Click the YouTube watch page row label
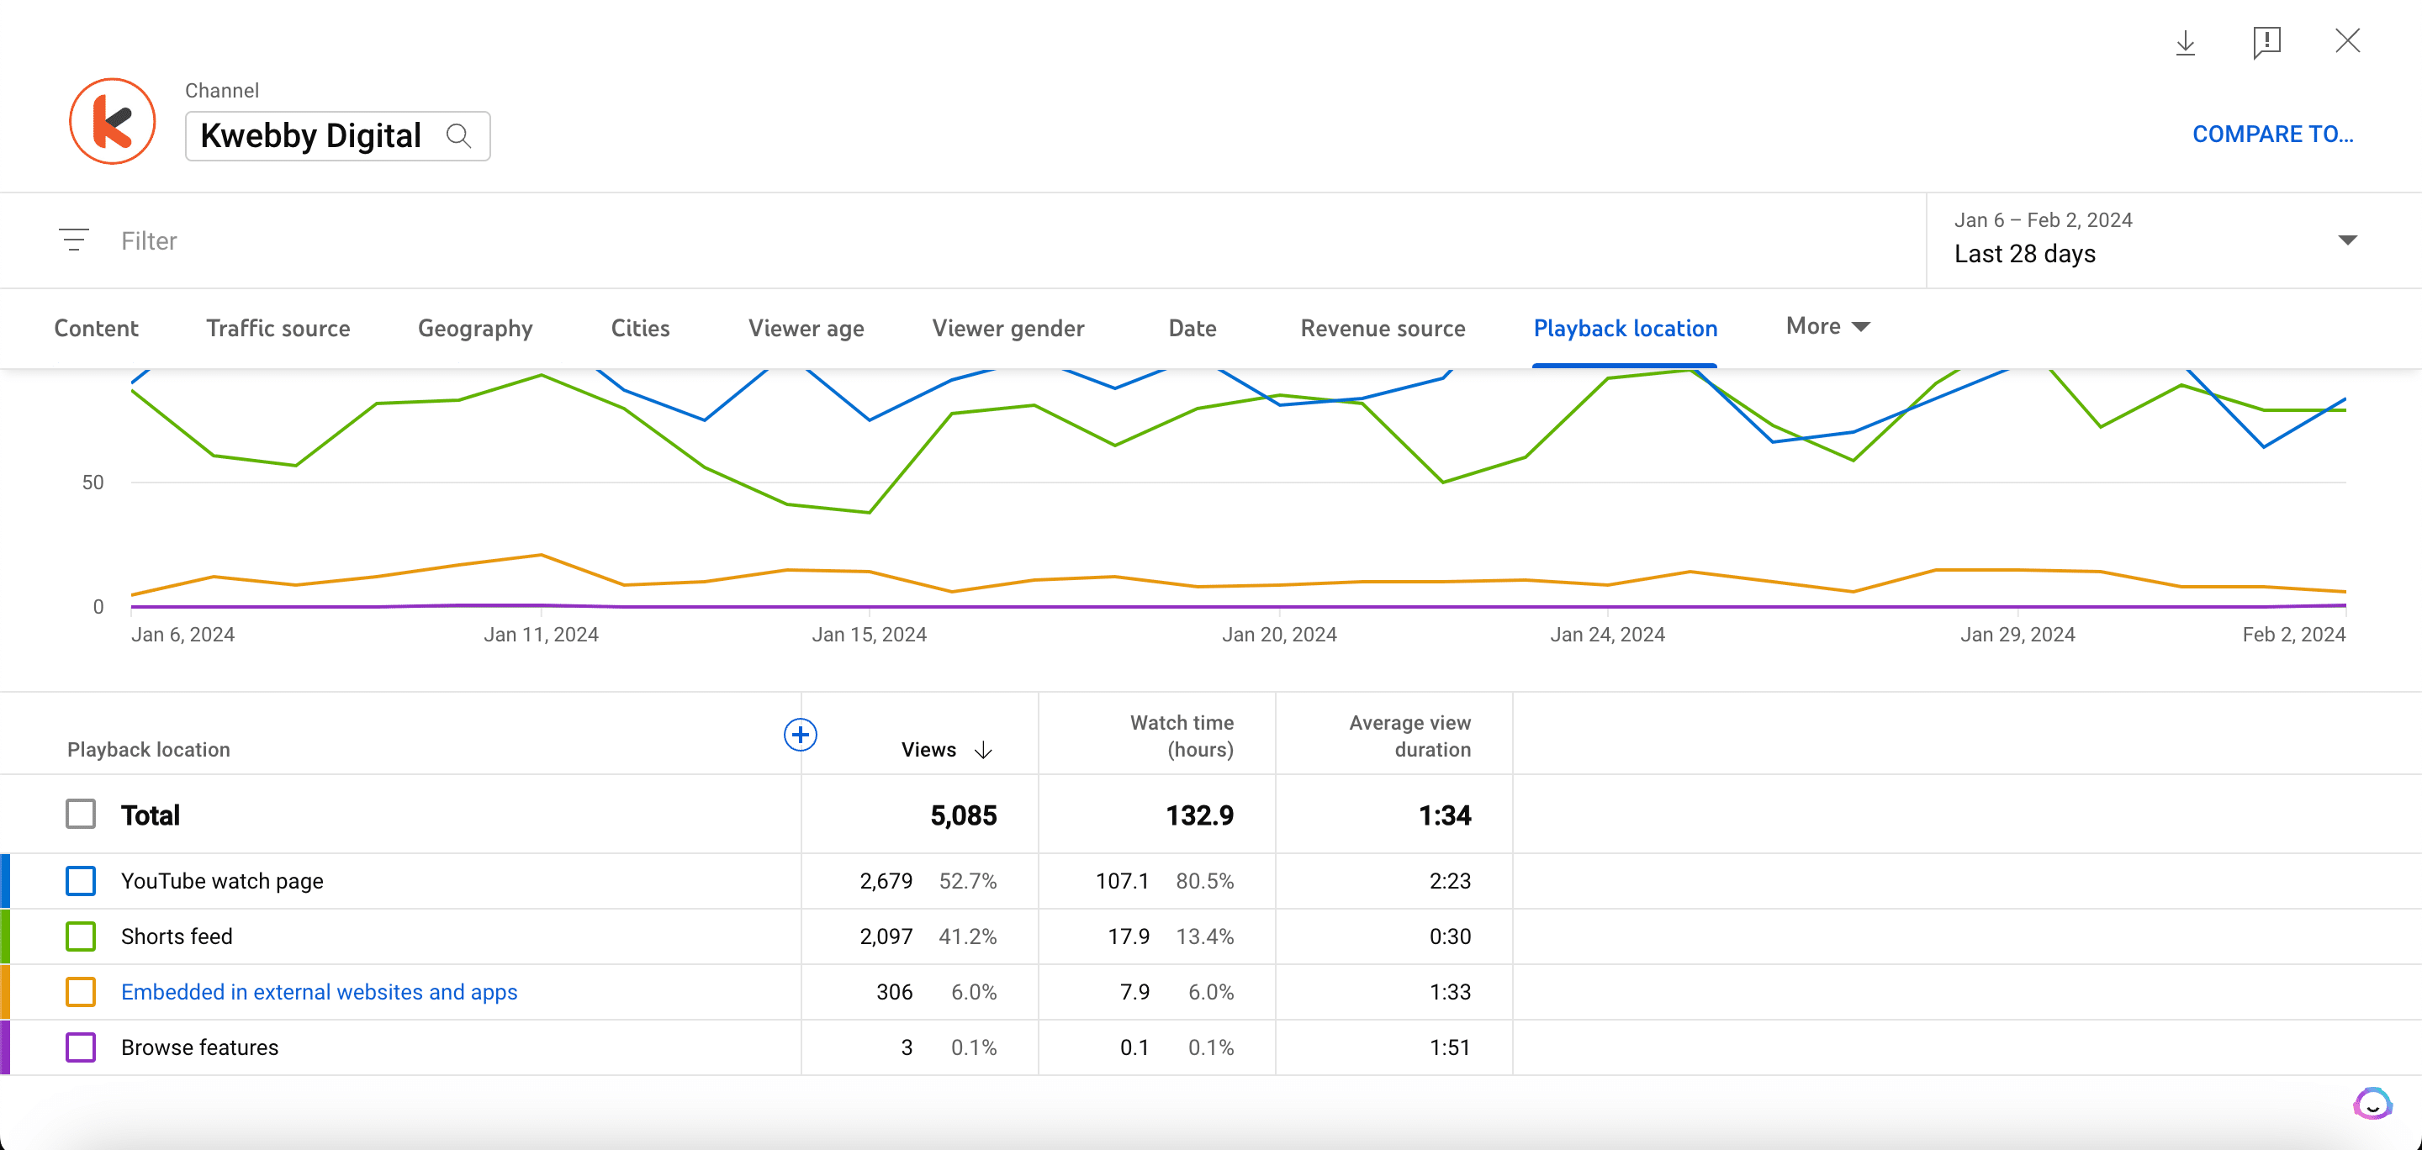2422x1150 pixels. pos(222,881)
